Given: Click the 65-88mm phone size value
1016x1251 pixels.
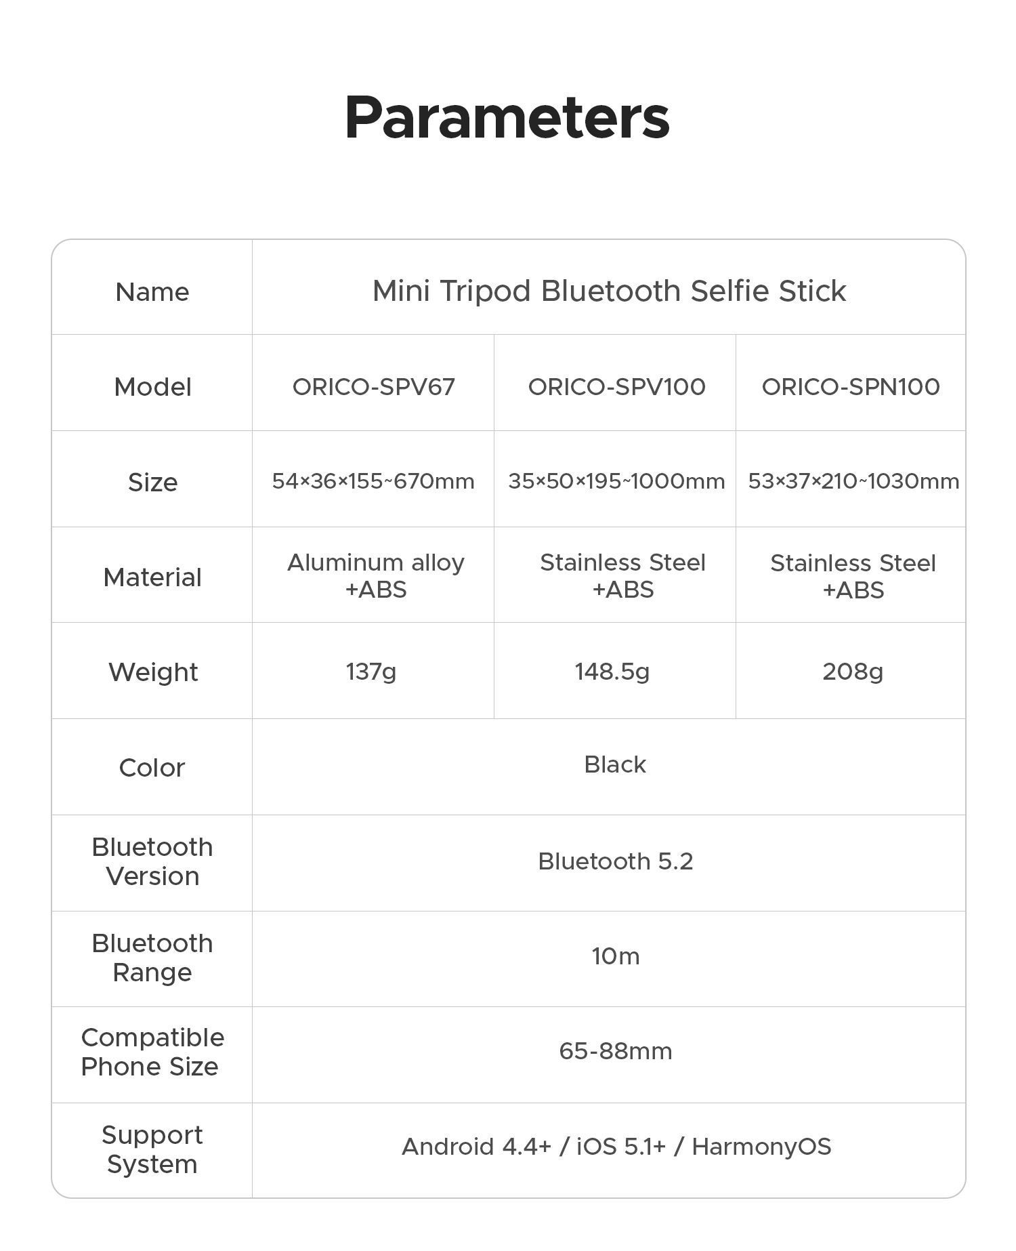Looking at the screenshot, I should 615,1051.
